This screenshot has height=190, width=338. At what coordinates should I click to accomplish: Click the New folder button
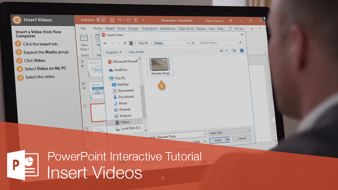pyautogui.click(x=137, y=52)
